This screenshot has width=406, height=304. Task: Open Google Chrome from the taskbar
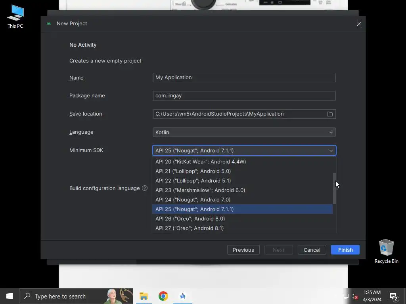(163, 296)
